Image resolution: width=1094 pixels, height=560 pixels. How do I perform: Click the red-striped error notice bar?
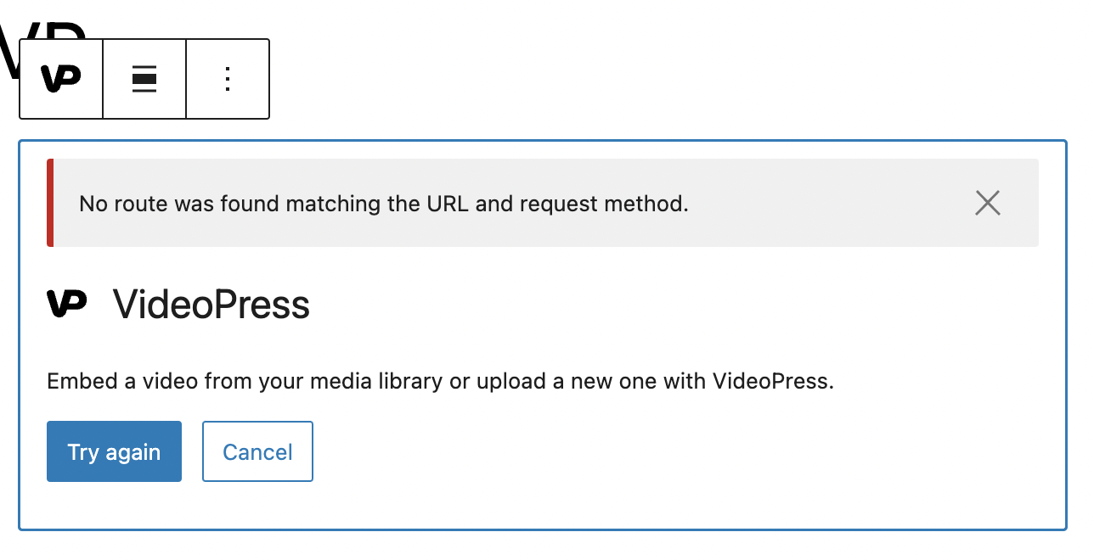point(382,203)
